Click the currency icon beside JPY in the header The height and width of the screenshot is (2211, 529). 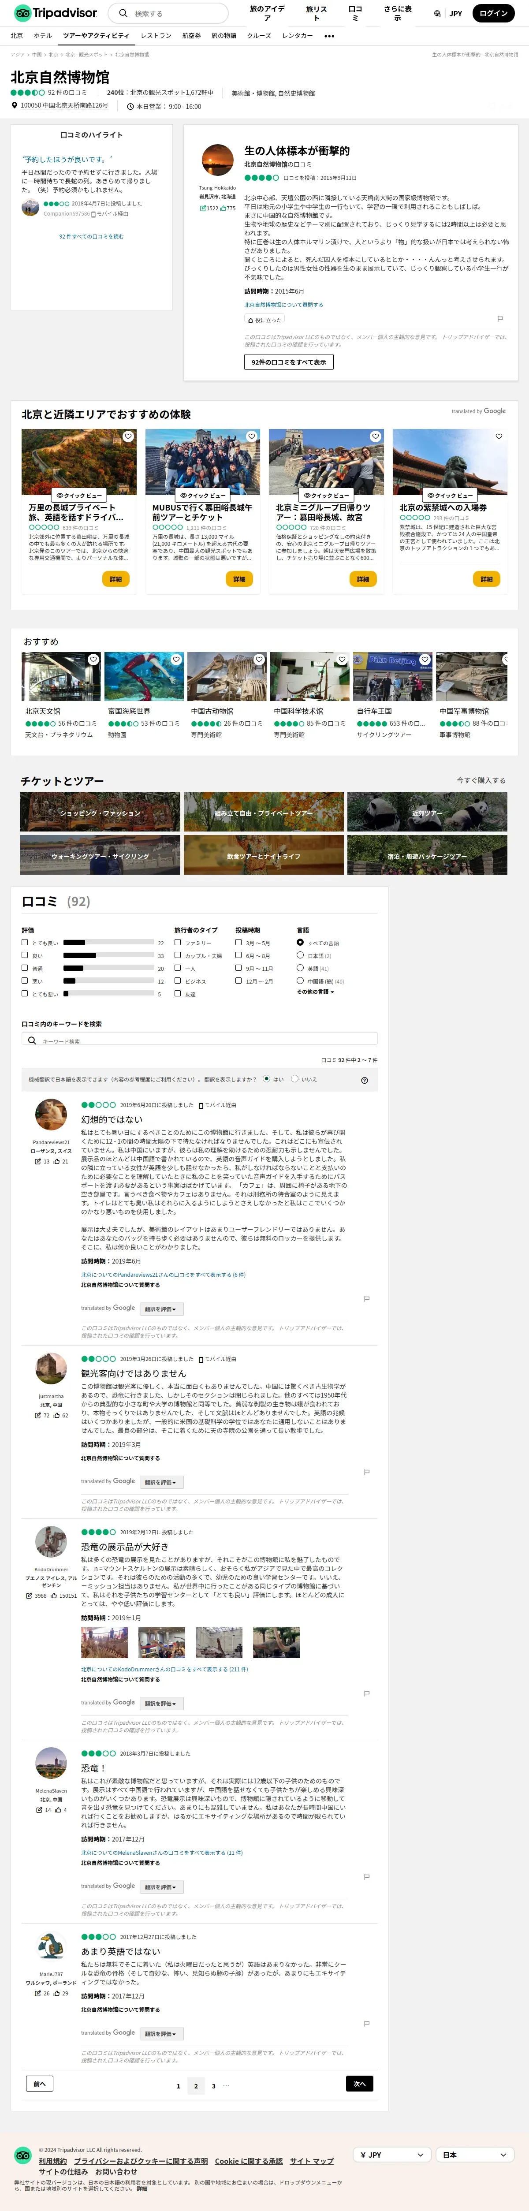(438, 14)
